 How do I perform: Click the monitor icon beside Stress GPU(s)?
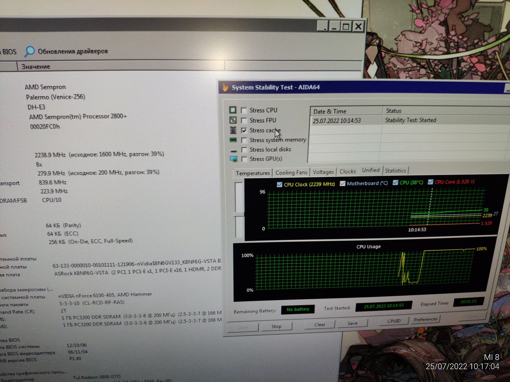coord(234,159)
